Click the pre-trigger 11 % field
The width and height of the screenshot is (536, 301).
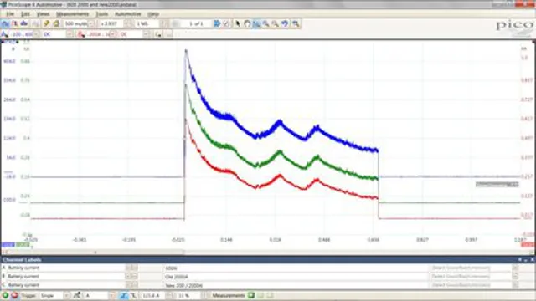[x=188, y=295]
